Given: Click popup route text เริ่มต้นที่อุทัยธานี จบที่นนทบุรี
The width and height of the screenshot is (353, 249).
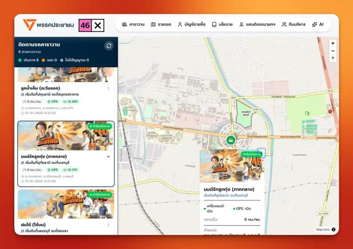Looking at the screenshot, I should pyautogui.click(x=226, y=195).
